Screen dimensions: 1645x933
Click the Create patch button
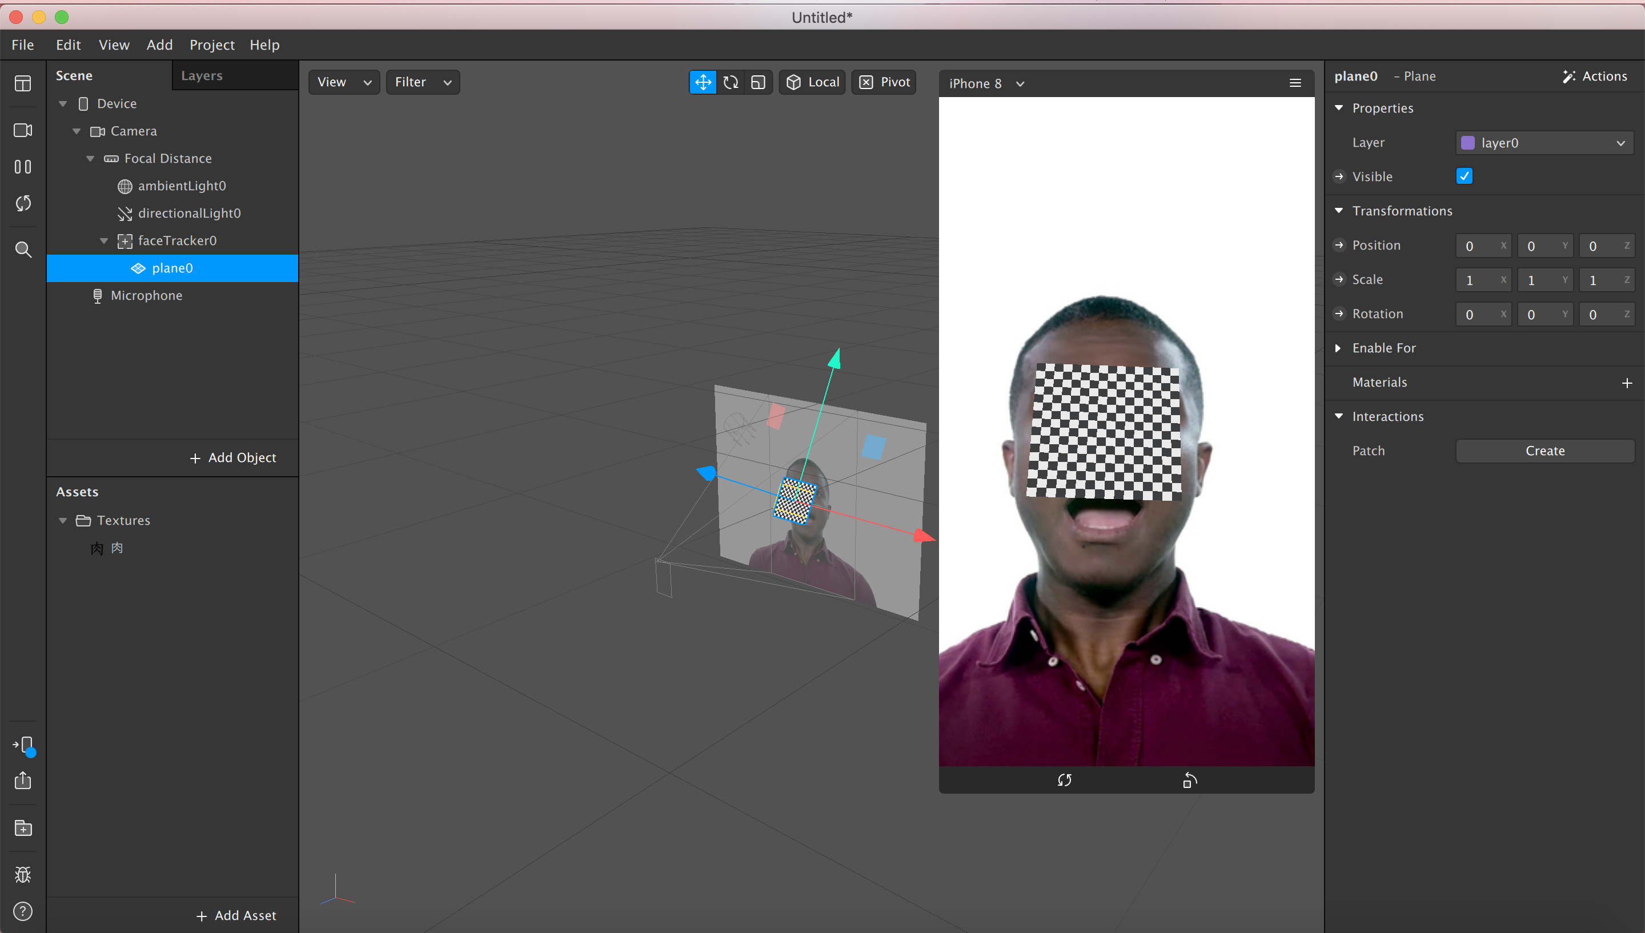[x=1544, y=451]
